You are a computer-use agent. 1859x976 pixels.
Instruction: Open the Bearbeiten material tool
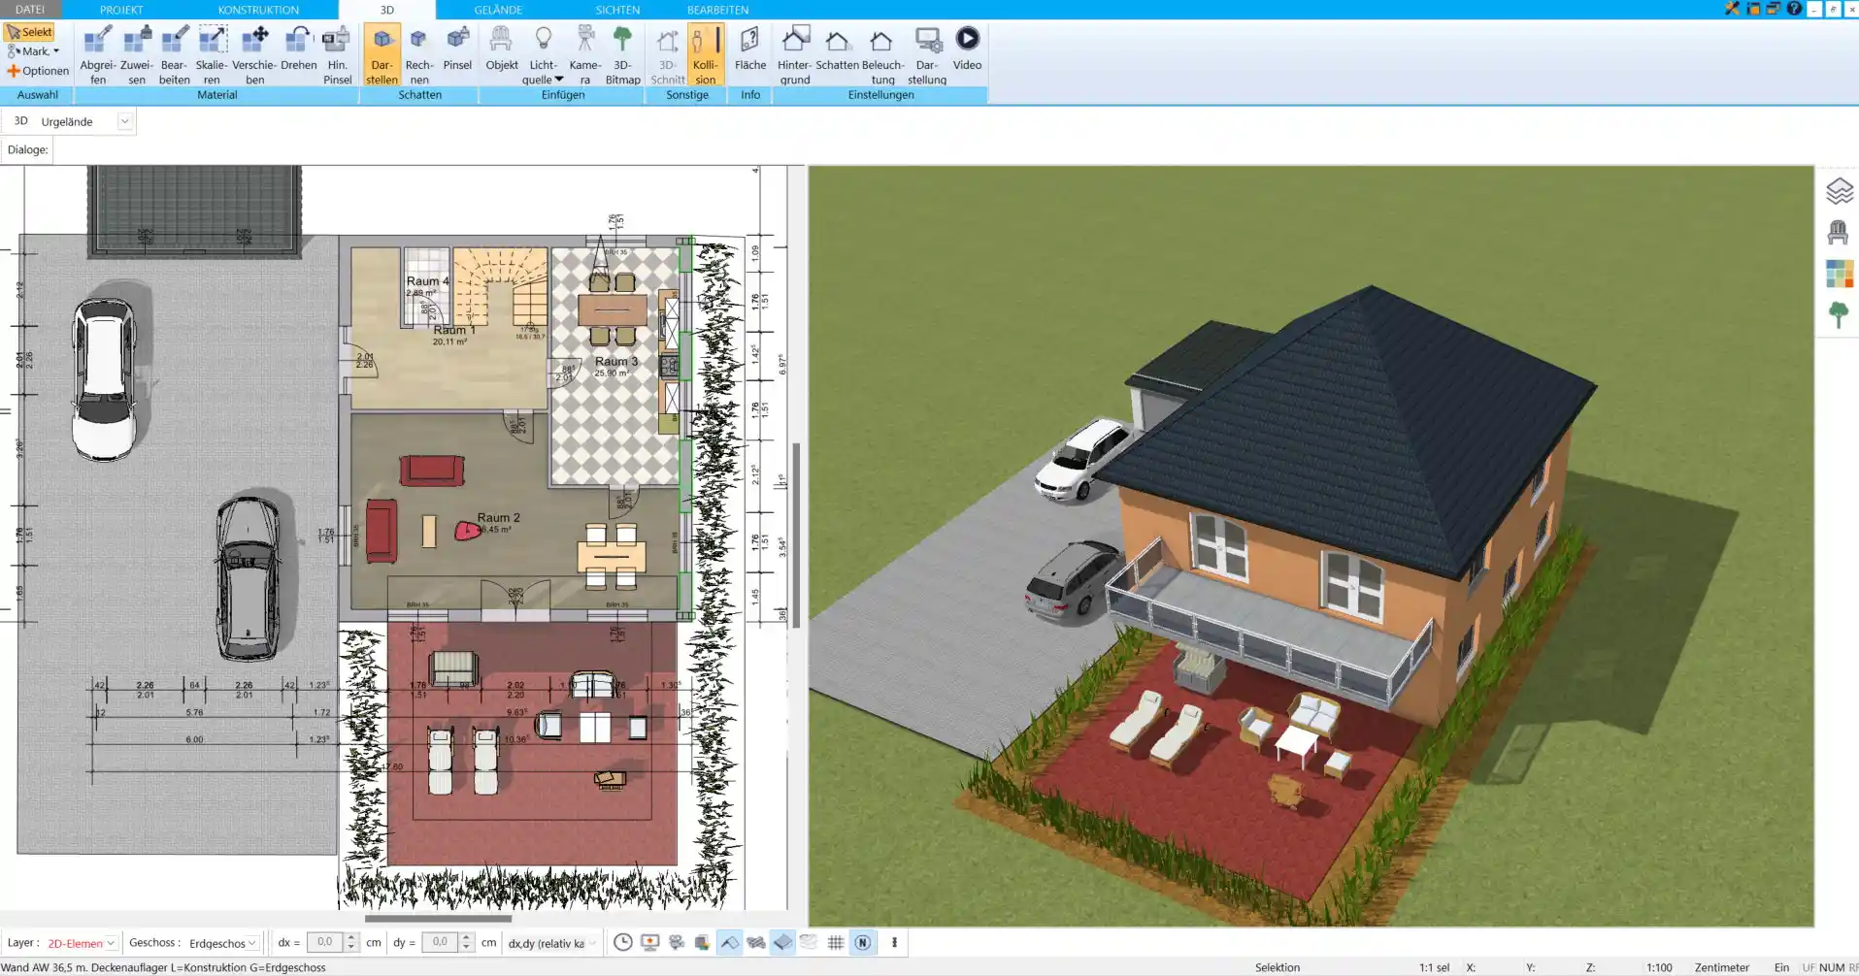tap(175, 55)
